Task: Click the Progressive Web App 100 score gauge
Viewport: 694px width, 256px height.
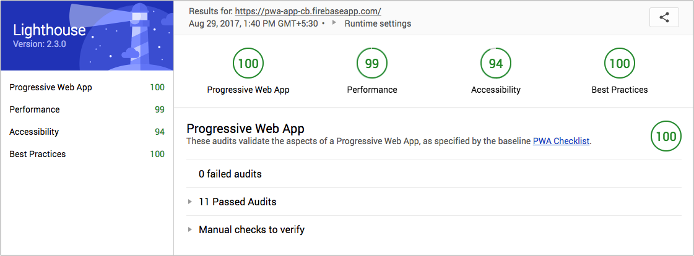Action: coord(248,63)
